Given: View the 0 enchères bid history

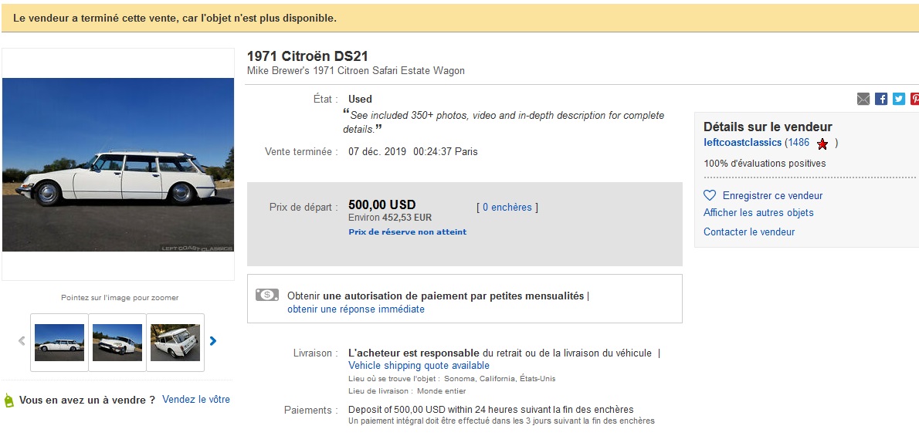Looking at the screenshot, I should pyautogui.click(x=507, y=207).
